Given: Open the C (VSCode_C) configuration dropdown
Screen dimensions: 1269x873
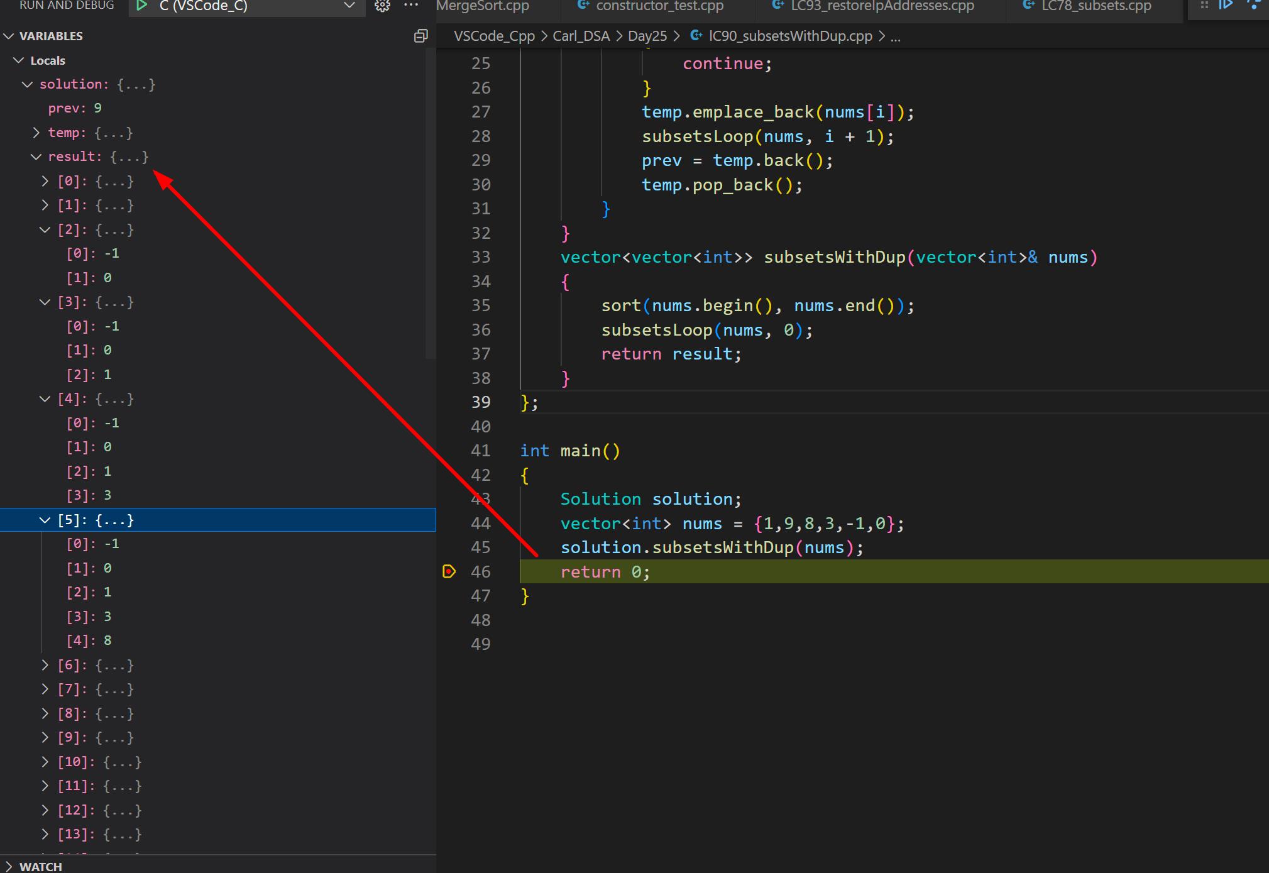Looking at the screenshot, I should point(349,6).
